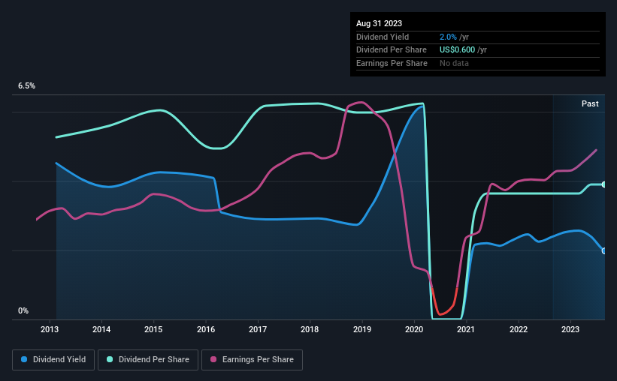Click the US$0.600 dividend per share value
The width and height of the screenshot is (617, 381).
tap(457, 50)
